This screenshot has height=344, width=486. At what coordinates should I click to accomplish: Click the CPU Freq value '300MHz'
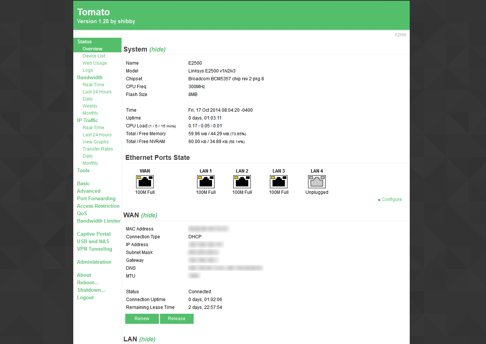click(197, 87)
